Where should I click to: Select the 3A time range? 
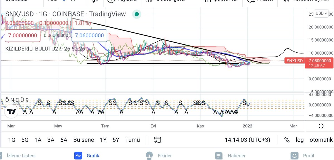coord(51,140)
